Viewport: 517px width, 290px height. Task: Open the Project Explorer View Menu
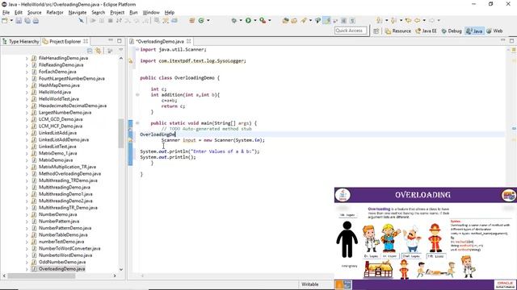(120, 50)
